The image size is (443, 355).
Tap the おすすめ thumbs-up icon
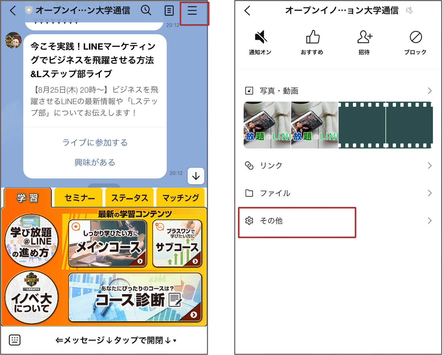coord(312,38)
